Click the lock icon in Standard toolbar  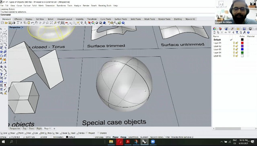click(85, 23)
